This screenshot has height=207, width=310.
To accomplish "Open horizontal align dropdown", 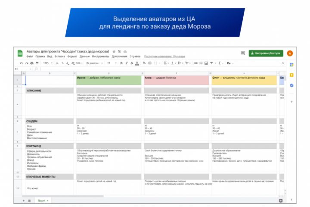I will pyautogui.click(x=166, y=63).
